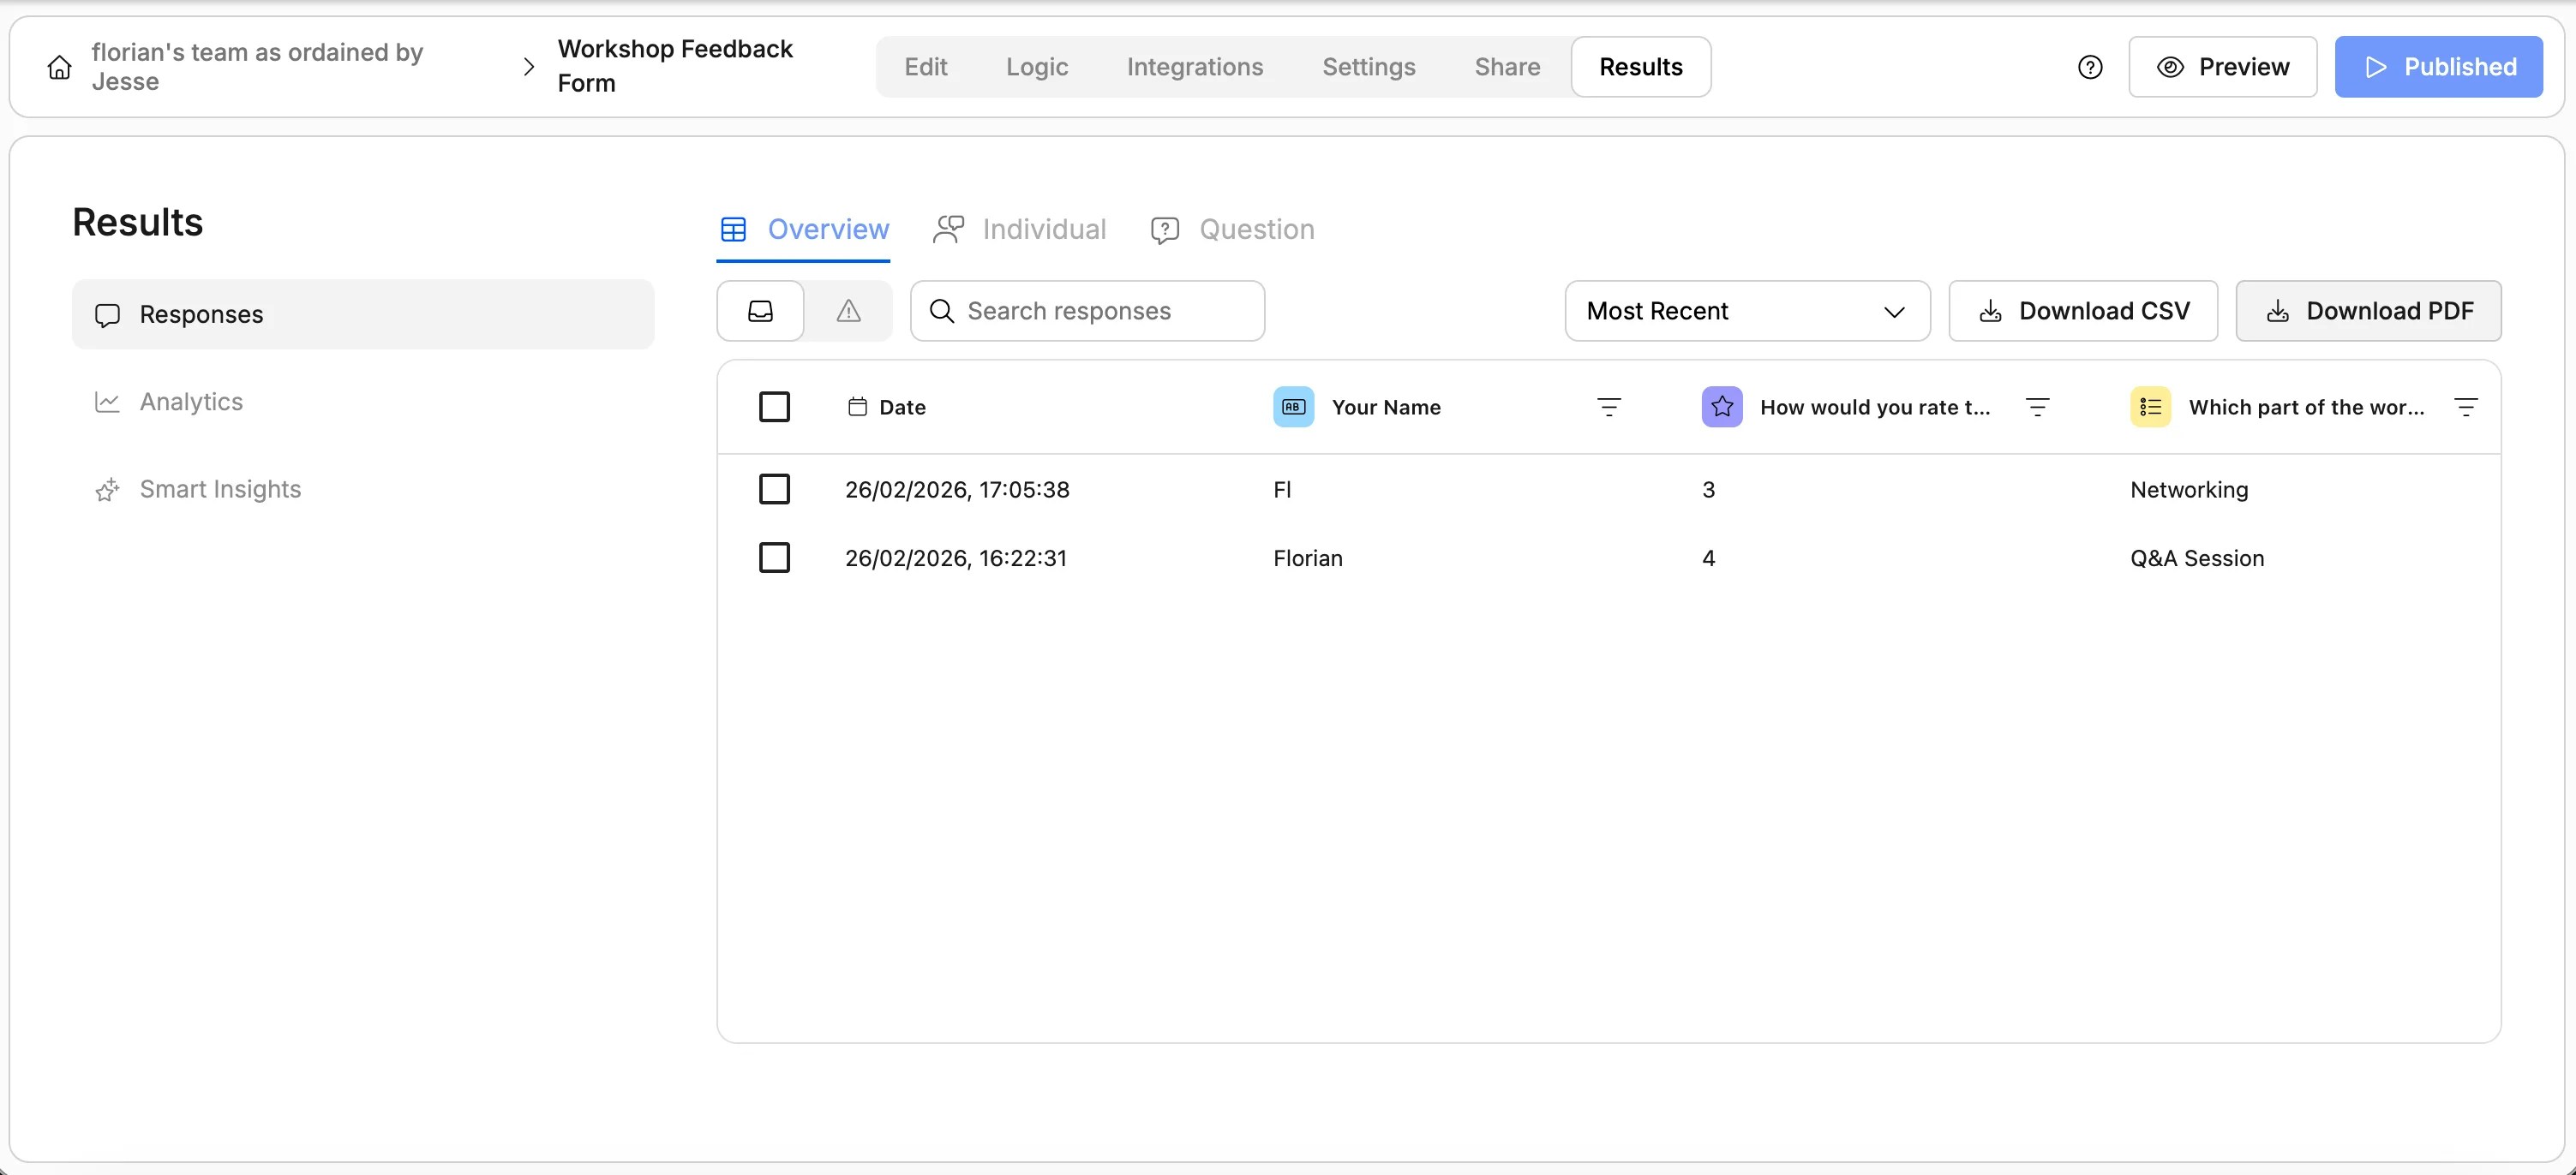
Task: Open the Most Recent sort dropdown
Action: pyautogui.click(x=1746, y=311)
